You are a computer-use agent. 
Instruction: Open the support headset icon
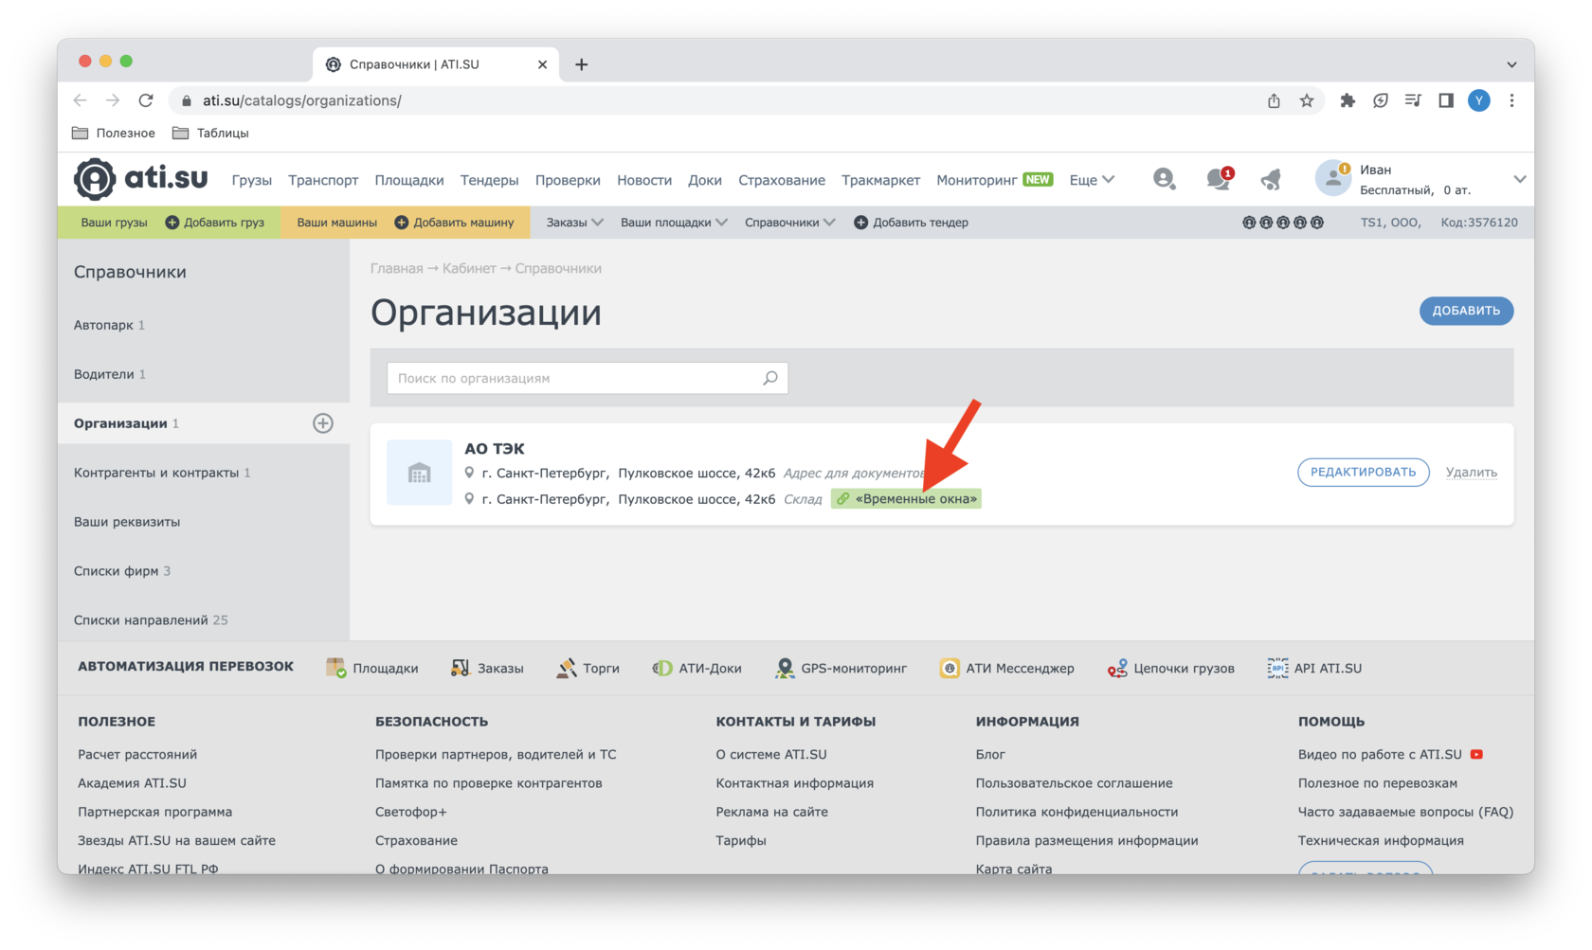1164,179
